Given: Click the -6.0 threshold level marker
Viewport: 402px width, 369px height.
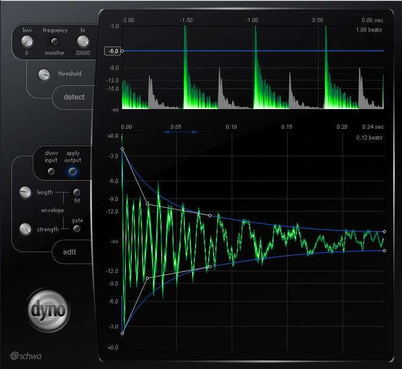Looking at the screenshot, I should point(113,51).
